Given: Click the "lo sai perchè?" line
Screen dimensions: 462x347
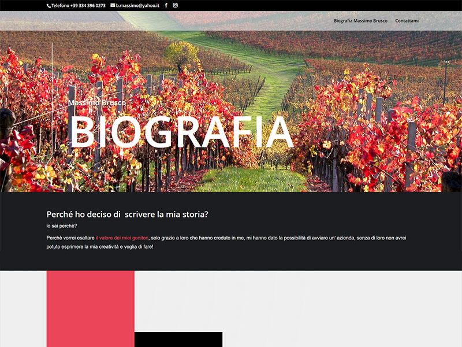Looking at the screenshot, I should 62,226.
